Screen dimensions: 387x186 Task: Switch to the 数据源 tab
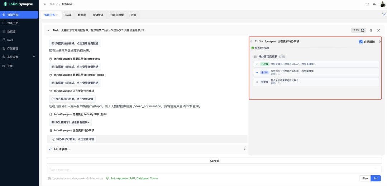click(81, 15)
